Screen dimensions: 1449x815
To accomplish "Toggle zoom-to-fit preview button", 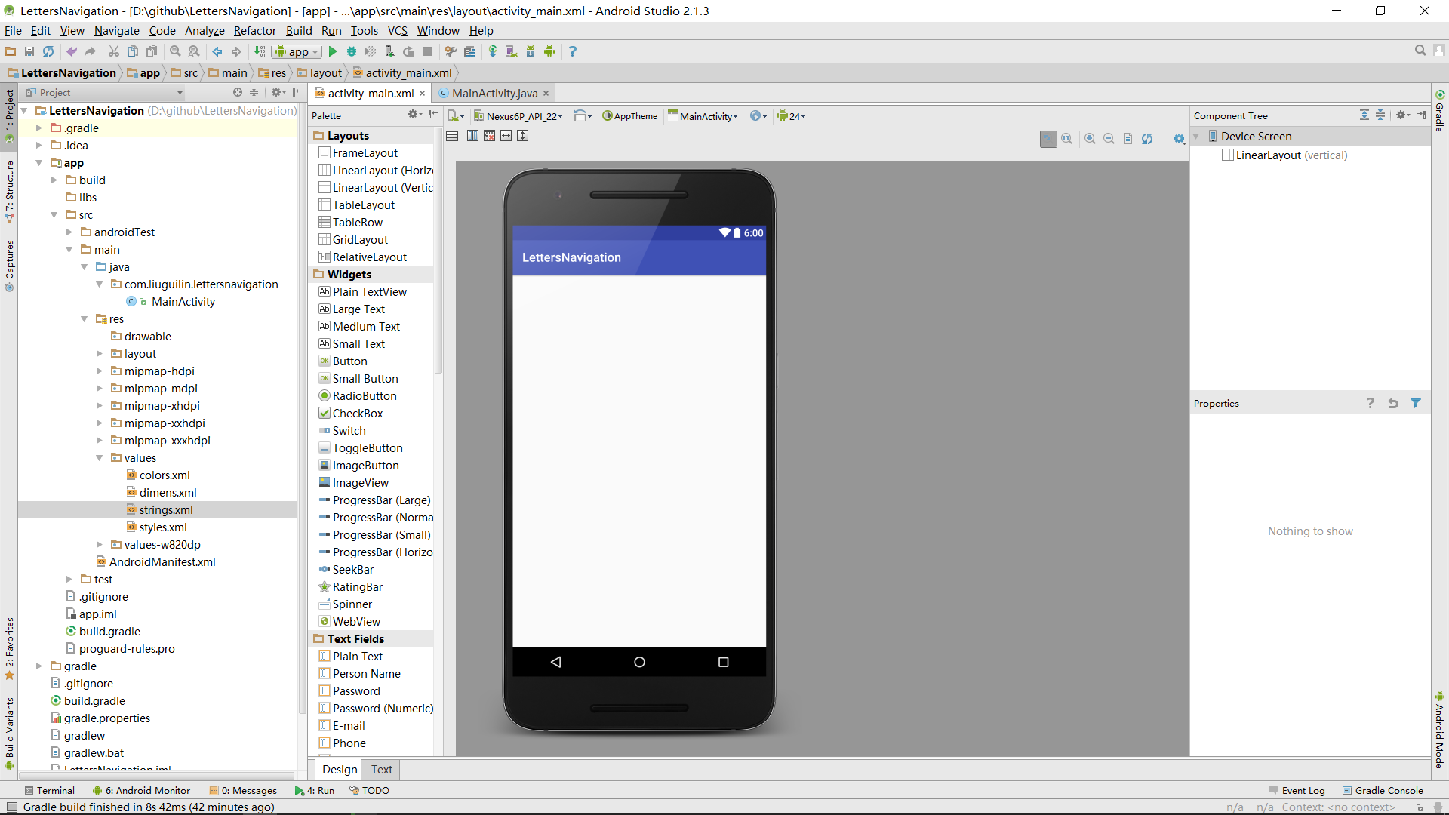I will (x=1048, y=139).
